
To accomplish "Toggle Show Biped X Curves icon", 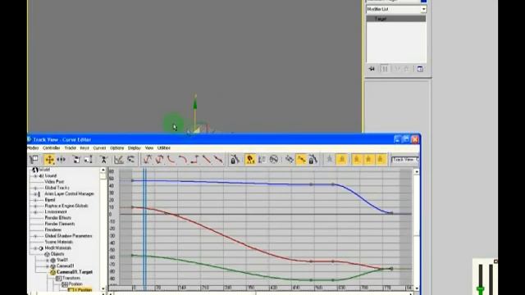I will pos(357,160).
